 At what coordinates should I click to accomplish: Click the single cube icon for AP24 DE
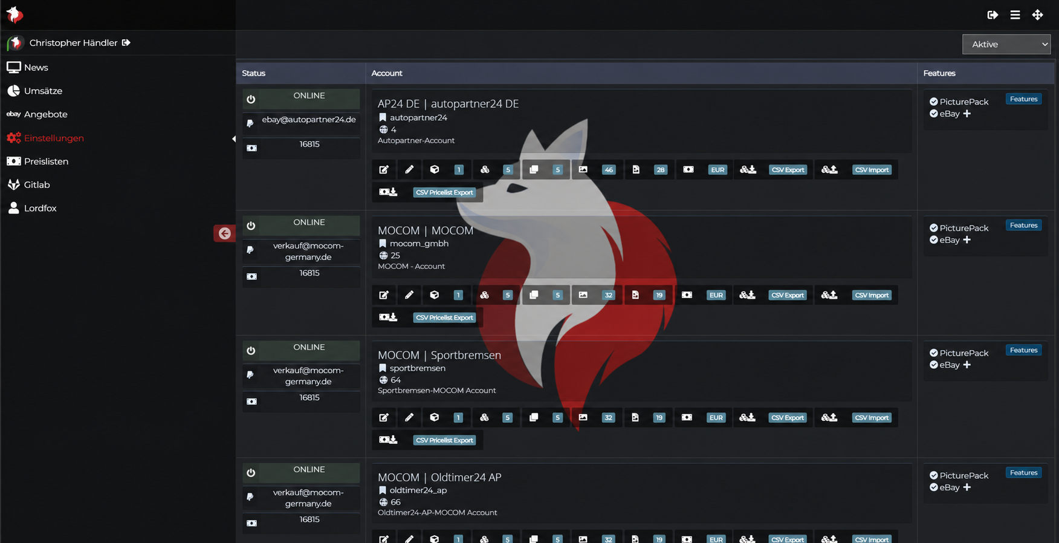pos(435,170)
